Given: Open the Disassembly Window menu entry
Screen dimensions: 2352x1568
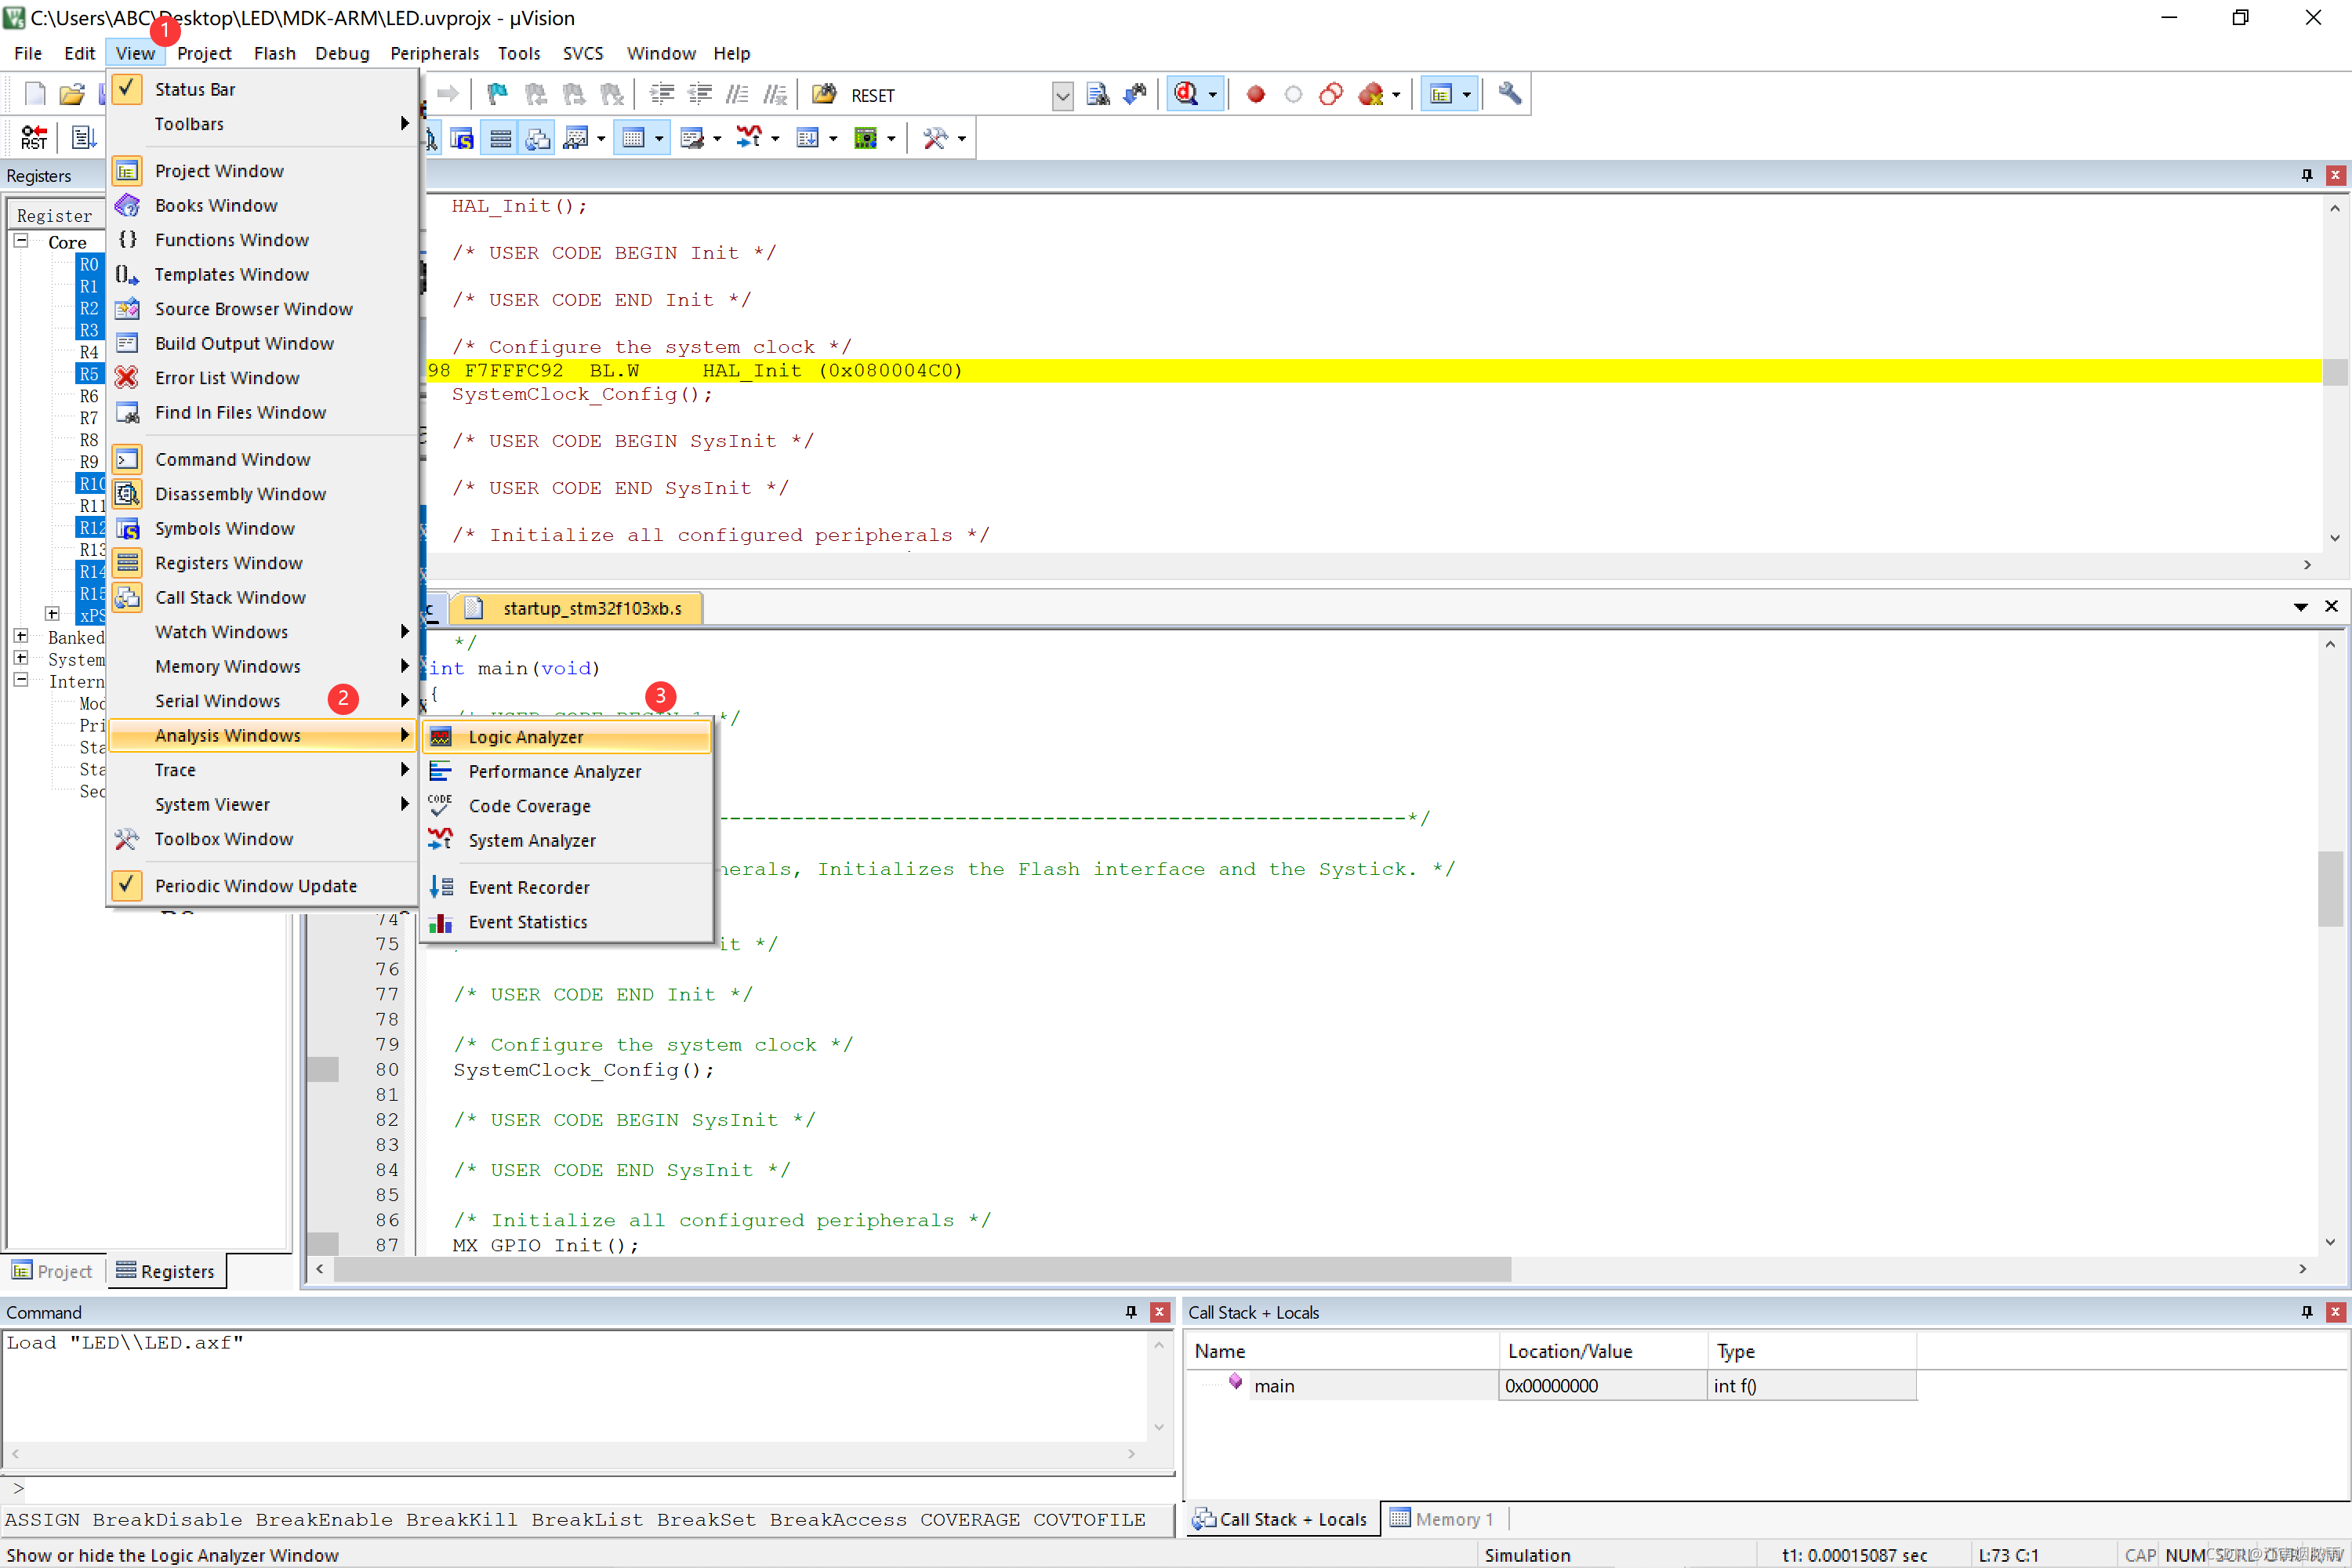Looking at the screenshot, I should 240,494.
